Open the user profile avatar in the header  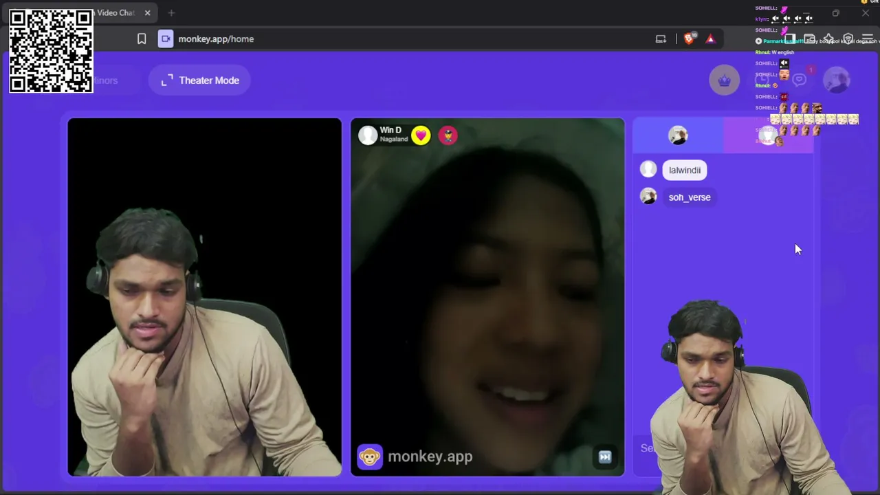pyautogui.click(x=837, y=80)
